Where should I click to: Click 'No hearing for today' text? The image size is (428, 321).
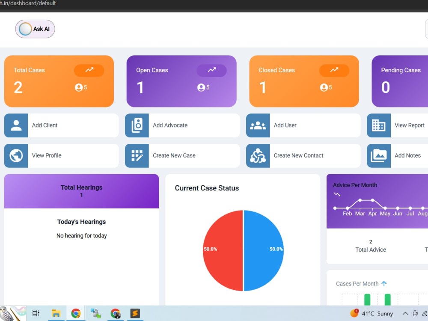tap(81, 235)
